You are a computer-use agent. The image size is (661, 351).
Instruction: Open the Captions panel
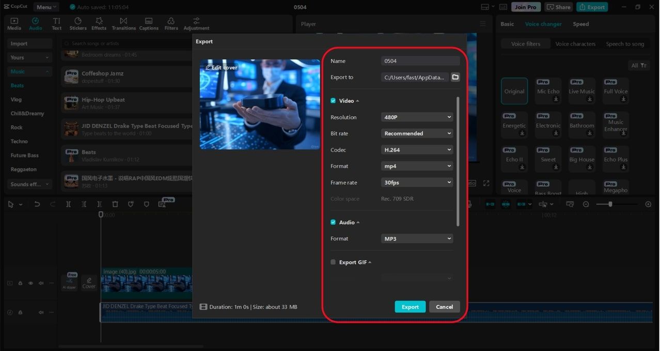[x=149, y=24]
